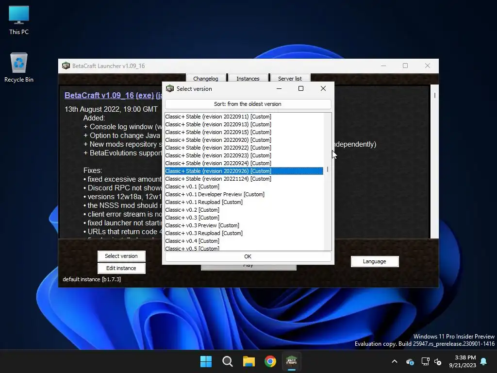
Task: Select Classic+ Stable revision 20221124
Action: (244, 179)
